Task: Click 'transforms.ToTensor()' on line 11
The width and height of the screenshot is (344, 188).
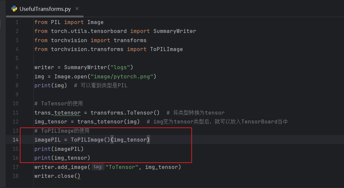Action: point(125,113)
